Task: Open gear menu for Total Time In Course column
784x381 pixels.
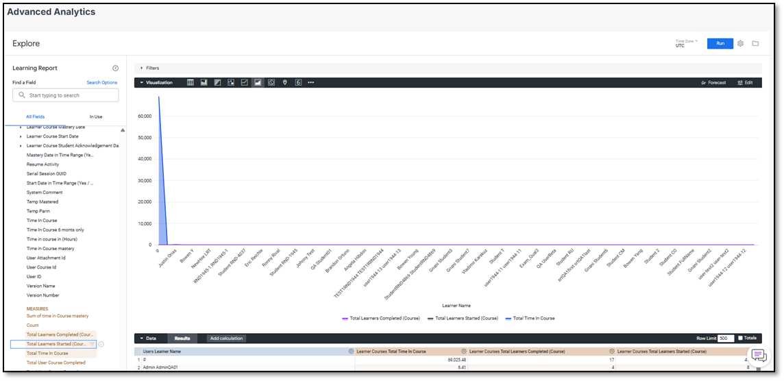Action: tap(463, 352)
